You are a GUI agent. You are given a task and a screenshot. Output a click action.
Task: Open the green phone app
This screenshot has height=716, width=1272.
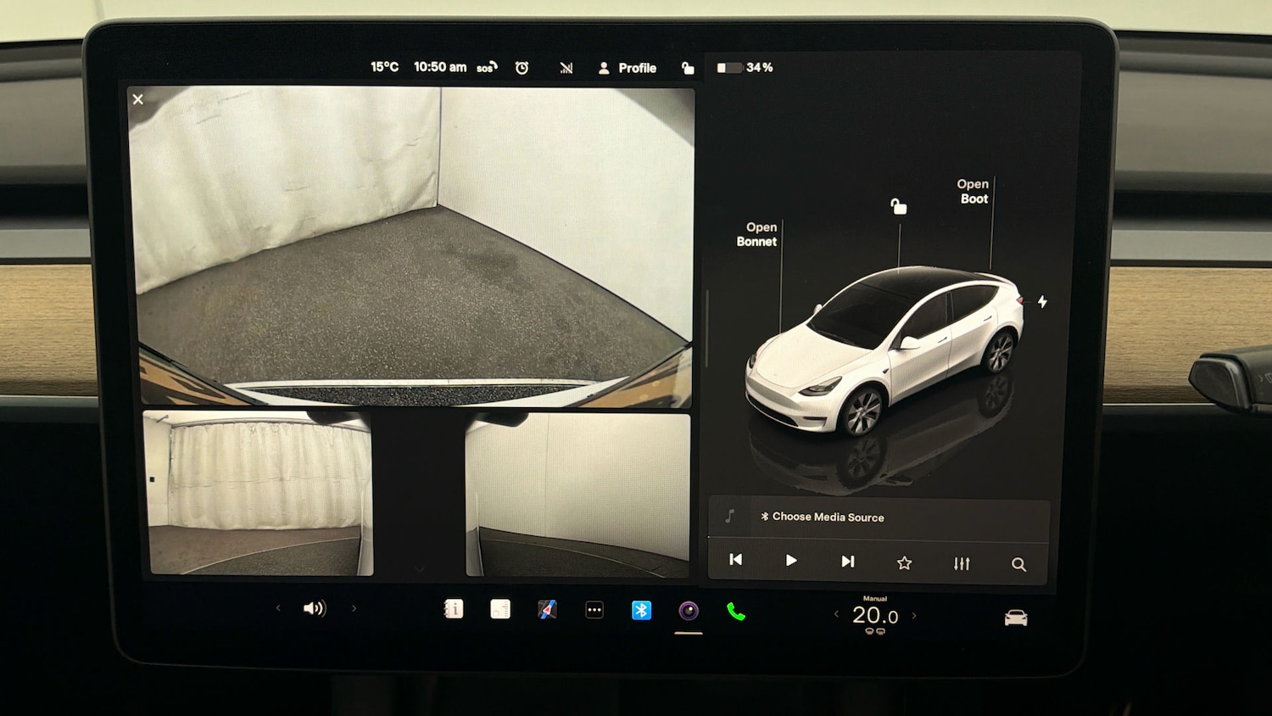point(736,612)
